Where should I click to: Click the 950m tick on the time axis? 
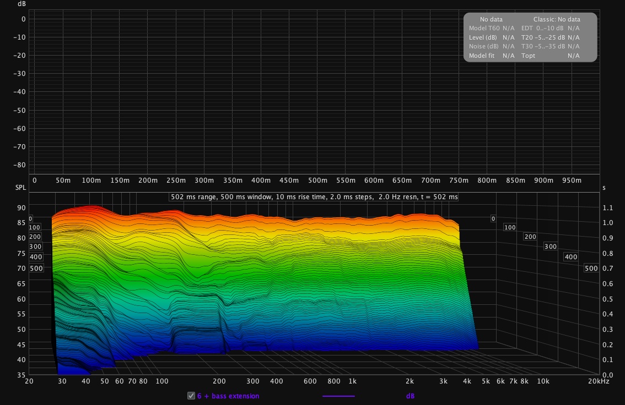click(x=572, y=180)
